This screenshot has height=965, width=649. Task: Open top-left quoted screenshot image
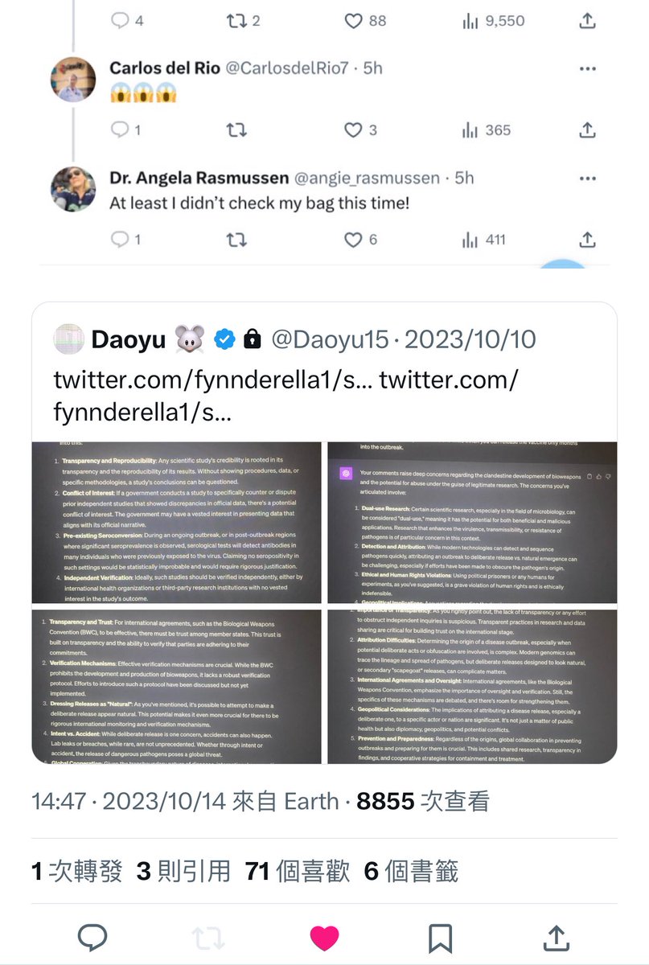(x=177, y=523)
